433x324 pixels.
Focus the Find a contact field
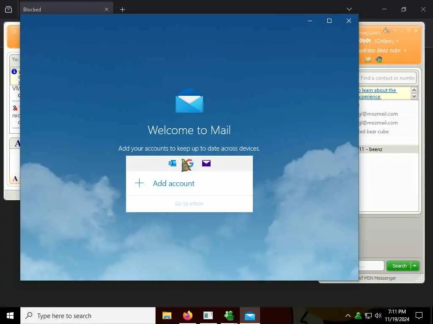(x=388, y=78)
